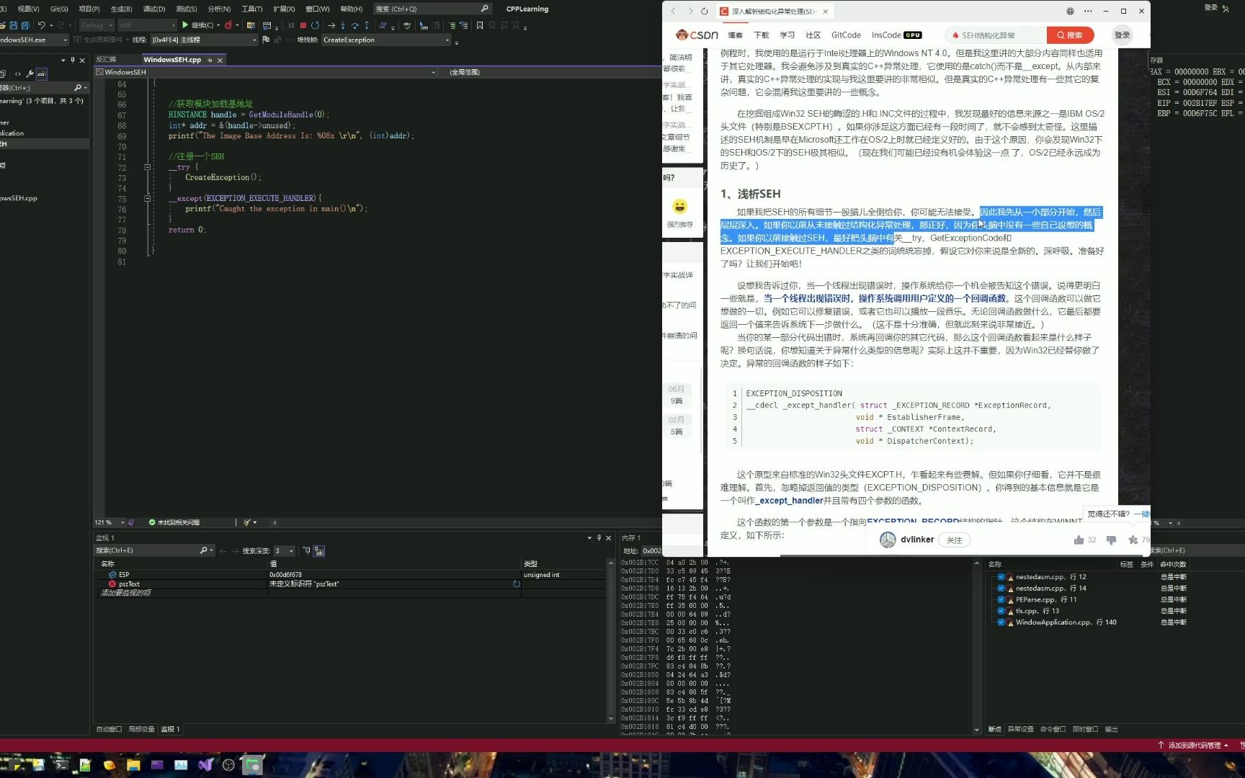Click the Undo arrow in toolbar
The width and height of the screenshot is (1245, 778).
click(41, 25)
